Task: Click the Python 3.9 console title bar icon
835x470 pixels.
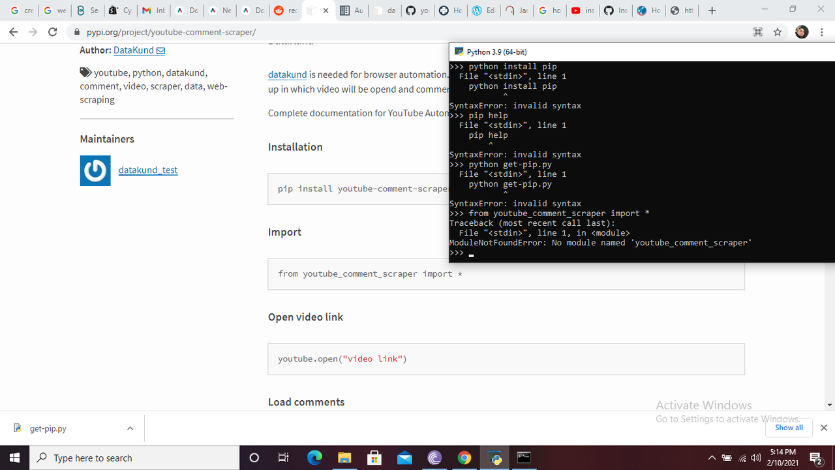Action: [459, 52]
